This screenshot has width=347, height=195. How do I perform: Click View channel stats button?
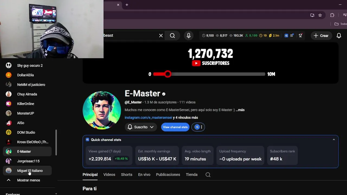(x=175, y=127)
